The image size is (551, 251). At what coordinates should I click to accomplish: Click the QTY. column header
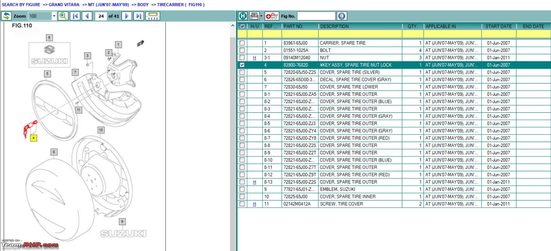413,26
